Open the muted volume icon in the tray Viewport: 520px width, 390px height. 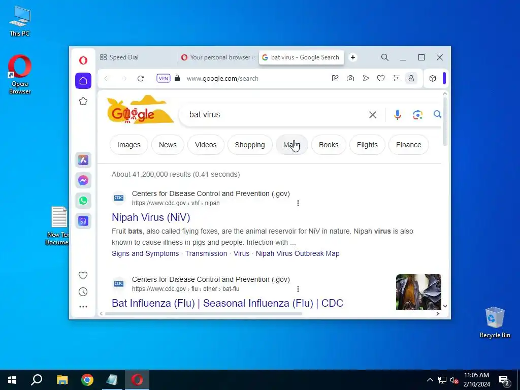(x=454, y=380)
